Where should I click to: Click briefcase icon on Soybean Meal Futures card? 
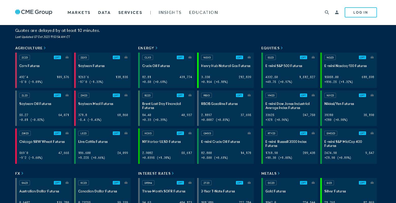click(x=126, y=95)
